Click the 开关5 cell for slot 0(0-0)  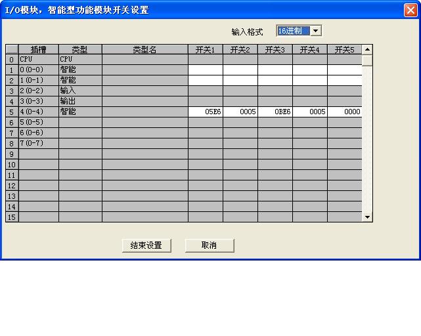pos(345,70)
